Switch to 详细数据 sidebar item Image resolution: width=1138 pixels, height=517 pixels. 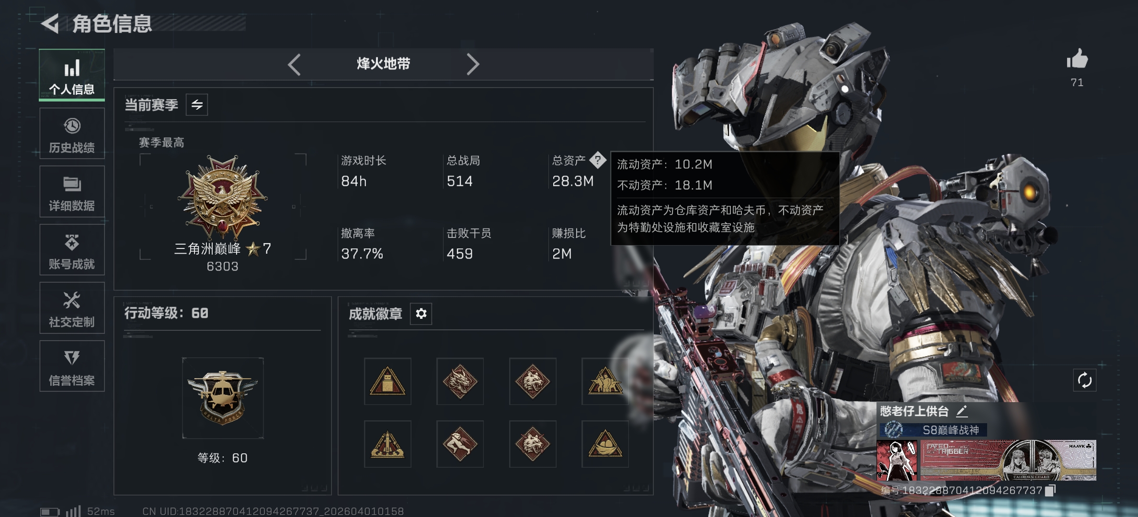coord(72,191)
